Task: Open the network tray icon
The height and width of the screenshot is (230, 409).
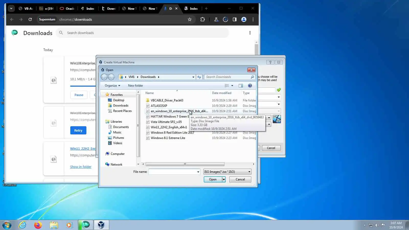Action: click(371, 225)
